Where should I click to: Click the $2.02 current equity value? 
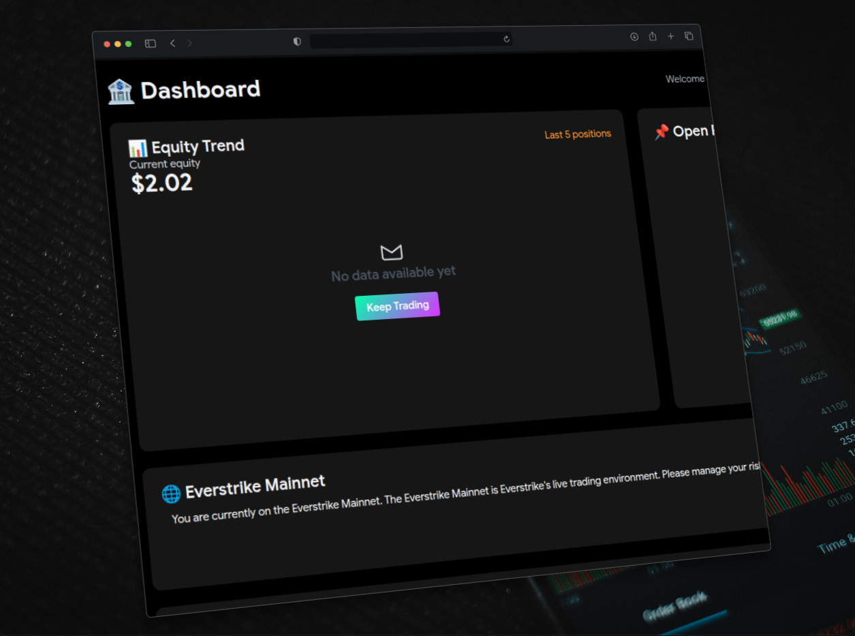click(161, 182)
